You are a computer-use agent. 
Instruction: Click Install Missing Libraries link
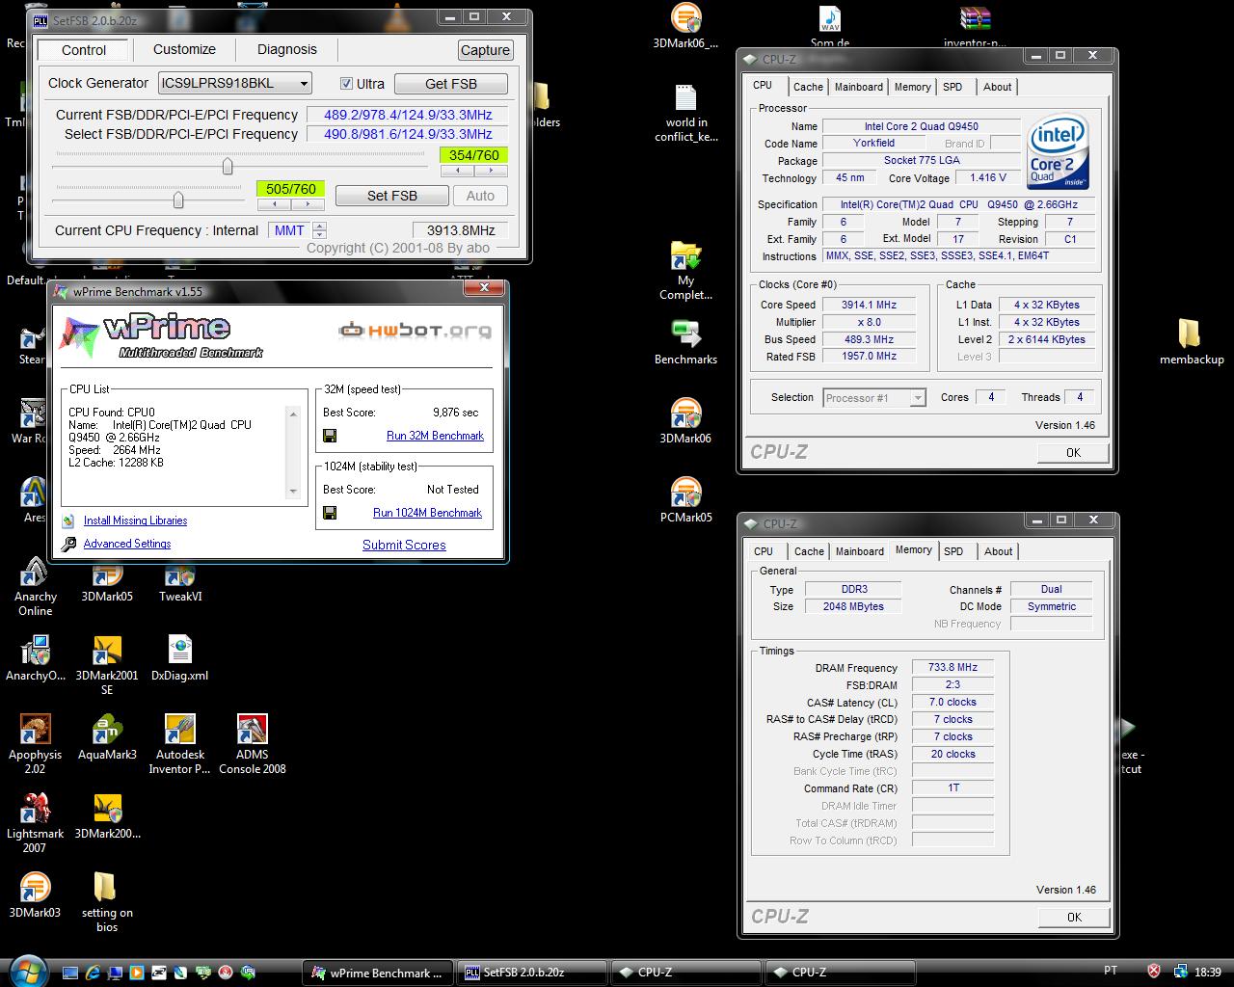pos(135,520)
